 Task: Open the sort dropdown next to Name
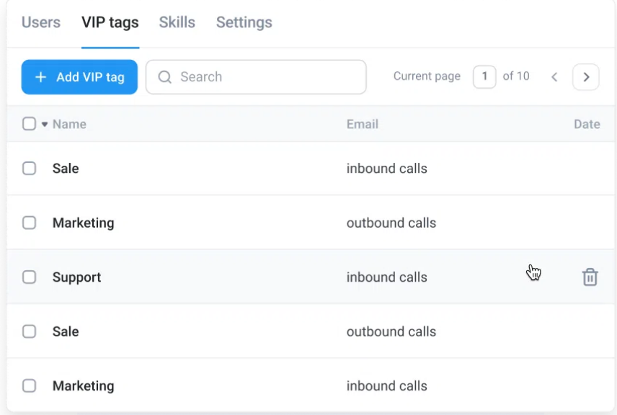click(x=43, y=123)
